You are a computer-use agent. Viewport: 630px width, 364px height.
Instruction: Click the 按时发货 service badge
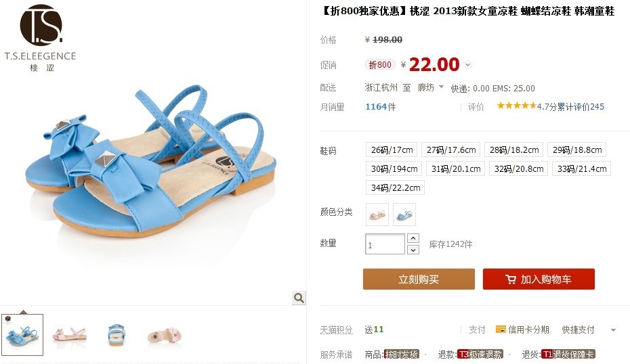[402, 354]
